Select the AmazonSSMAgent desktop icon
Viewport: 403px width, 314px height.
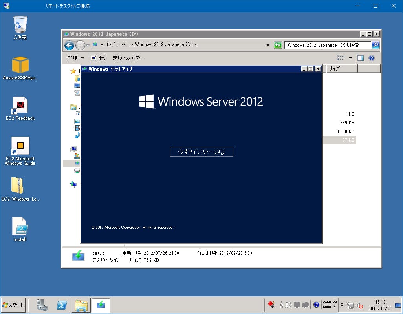20,68
